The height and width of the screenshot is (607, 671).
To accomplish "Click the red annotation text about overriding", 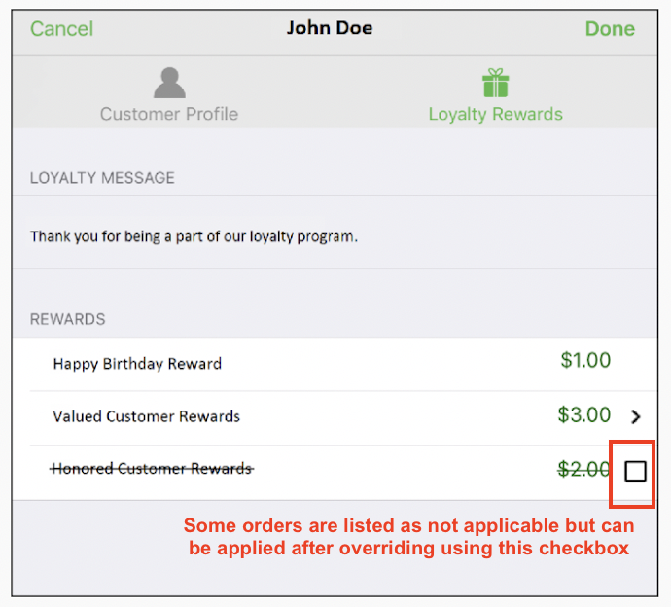I will pos(408,537).
